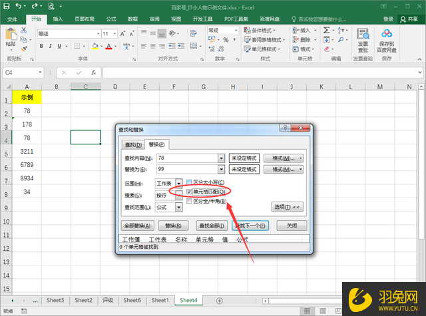
Task: Click the Wrap Text icon
Action: (194, 33)
